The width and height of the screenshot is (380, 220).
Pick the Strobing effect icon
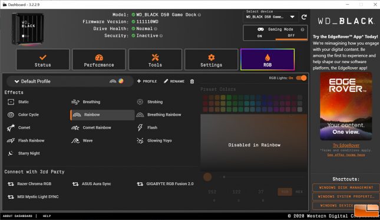tap(140, 102)
